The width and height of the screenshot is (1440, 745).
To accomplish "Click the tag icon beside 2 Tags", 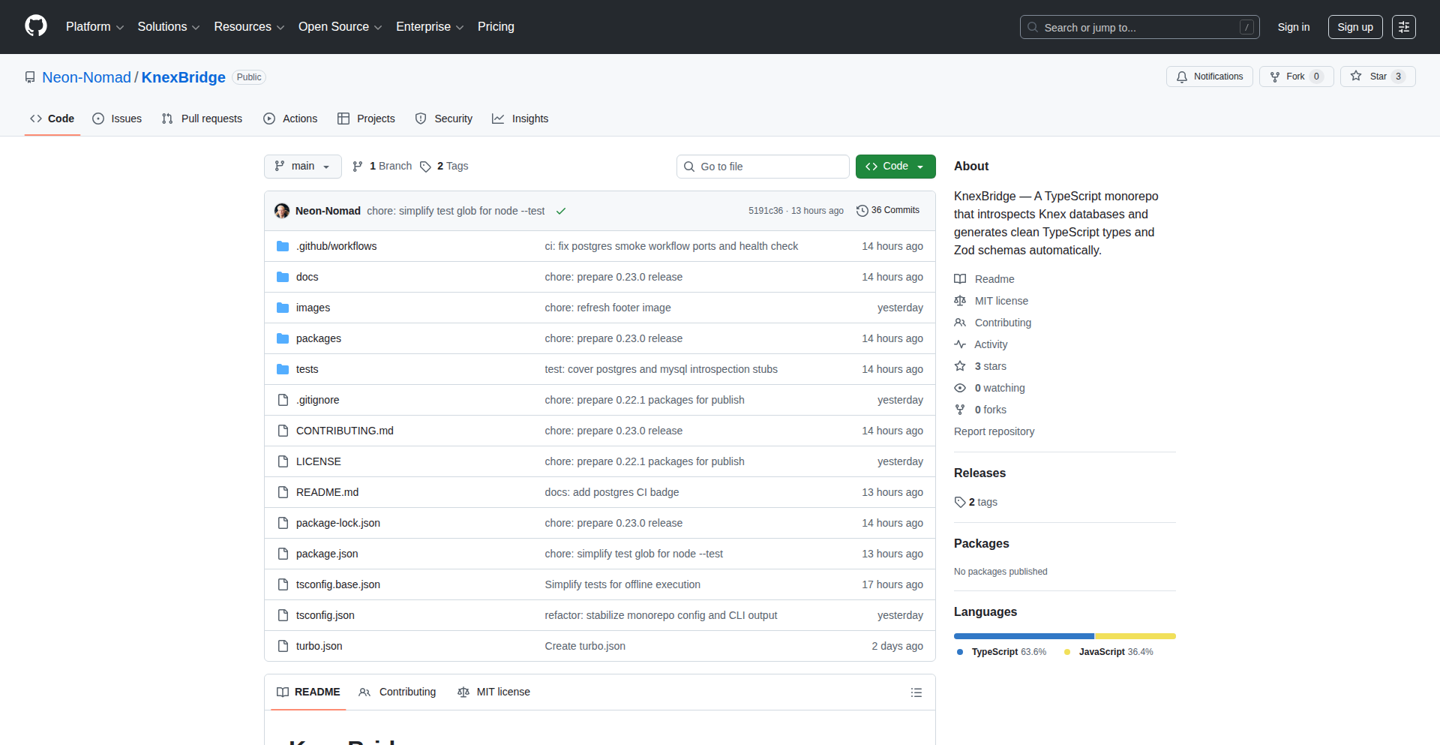I will tap(425, 167).
